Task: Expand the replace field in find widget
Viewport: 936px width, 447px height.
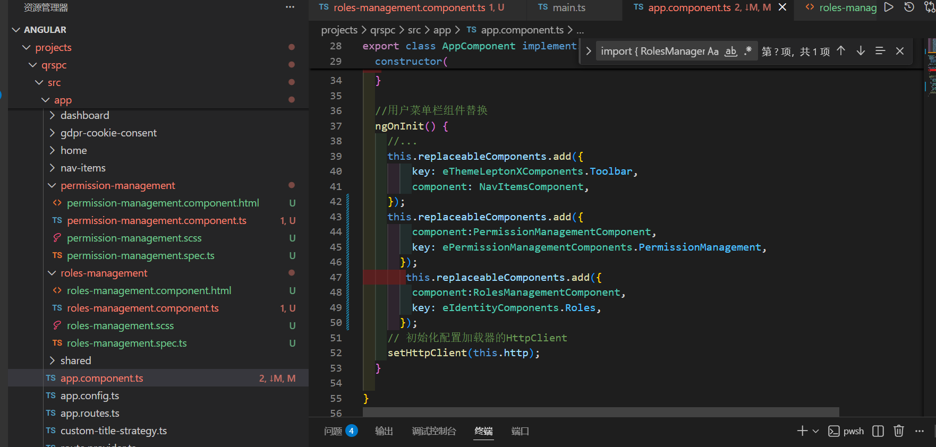Action: [x=588, y=51]
